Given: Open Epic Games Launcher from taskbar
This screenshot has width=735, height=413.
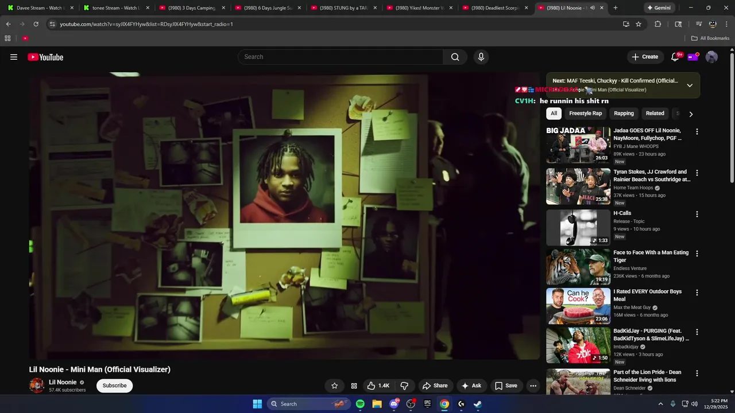Looking at the screenshot, I should tap(427, 404).
